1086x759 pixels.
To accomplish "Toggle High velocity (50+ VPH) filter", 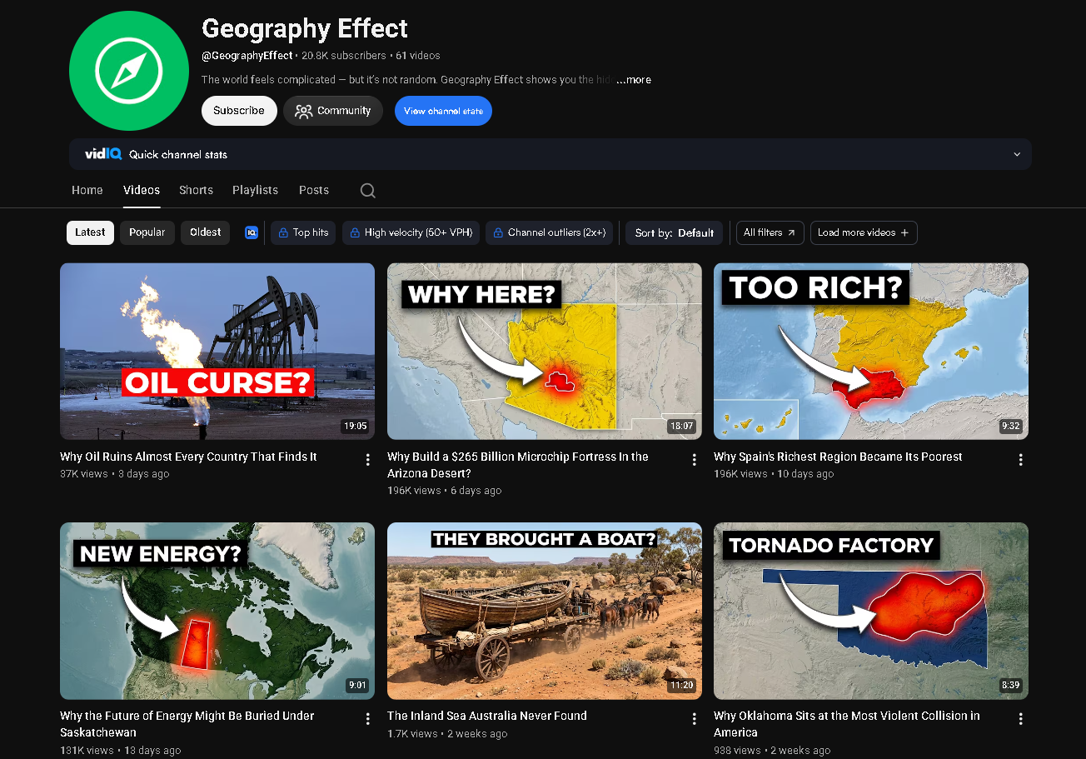I will (411, 232).
